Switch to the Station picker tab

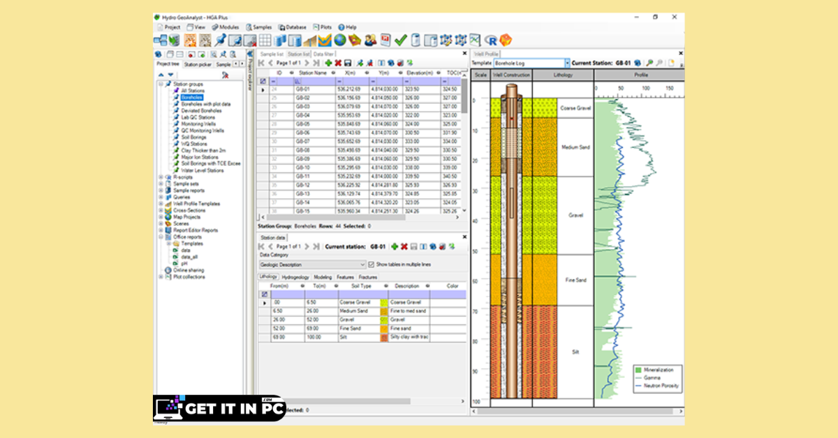[198, 64]
